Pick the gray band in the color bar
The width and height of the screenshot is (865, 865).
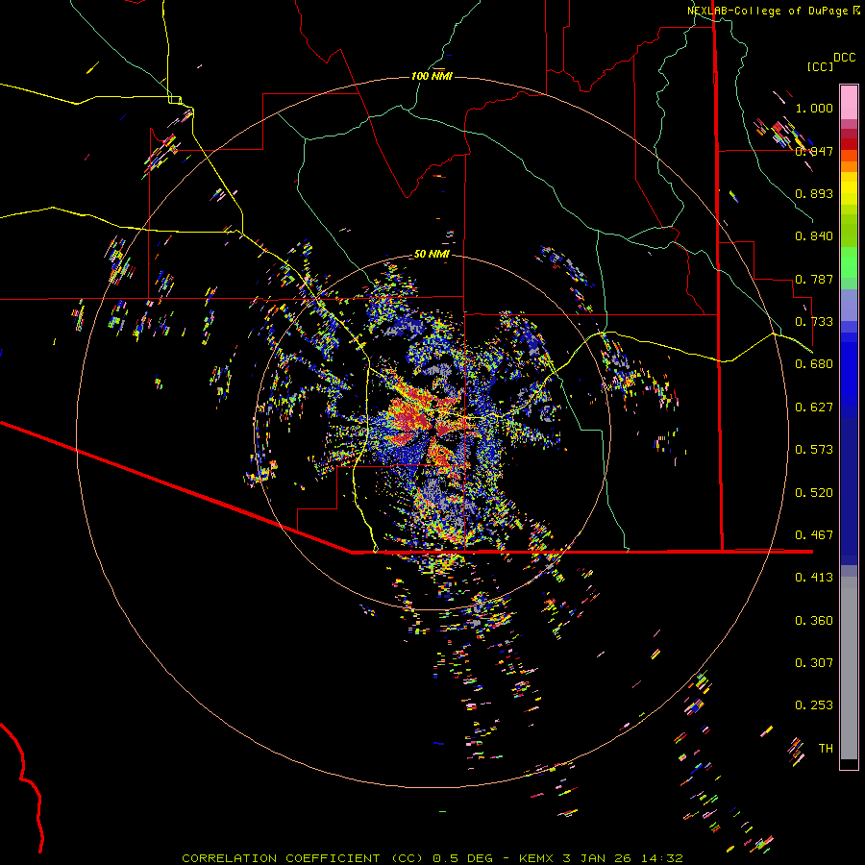(849, 668)
